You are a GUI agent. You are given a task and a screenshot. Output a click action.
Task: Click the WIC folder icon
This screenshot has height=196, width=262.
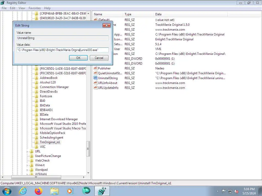37,147
